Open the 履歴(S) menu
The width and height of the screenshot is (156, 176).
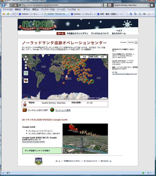click(x=35, y=10)
